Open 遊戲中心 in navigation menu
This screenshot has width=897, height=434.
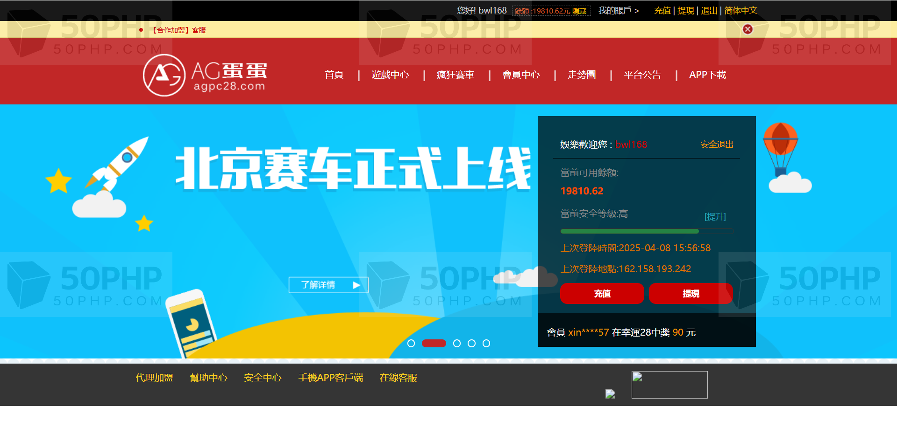390,75
